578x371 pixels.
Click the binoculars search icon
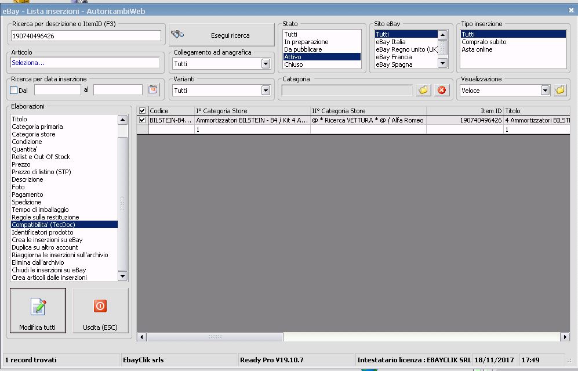click(177, 34)
